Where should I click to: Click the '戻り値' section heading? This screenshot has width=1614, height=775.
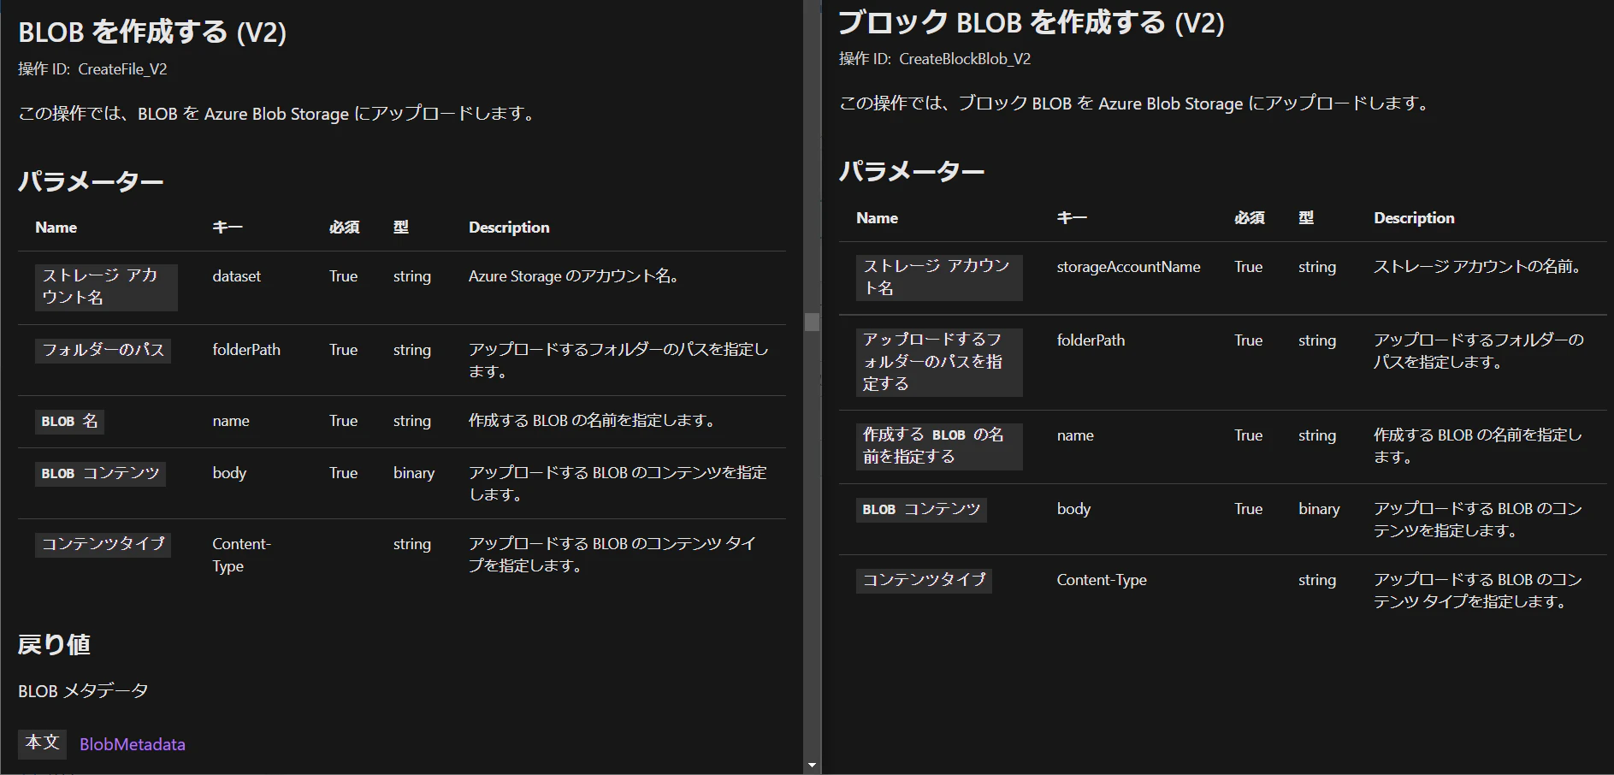tap(55, 644)
